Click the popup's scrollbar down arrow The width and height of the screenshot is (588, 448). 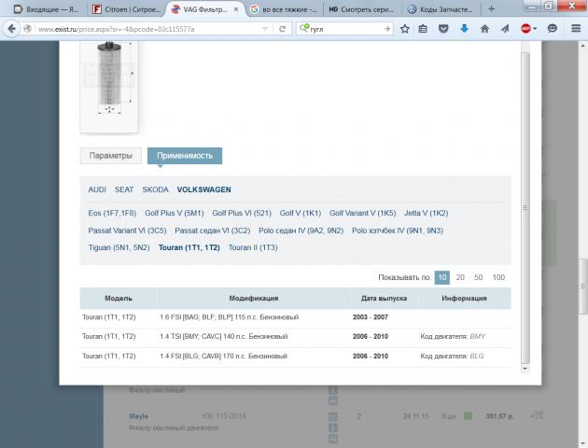[525, 369]
